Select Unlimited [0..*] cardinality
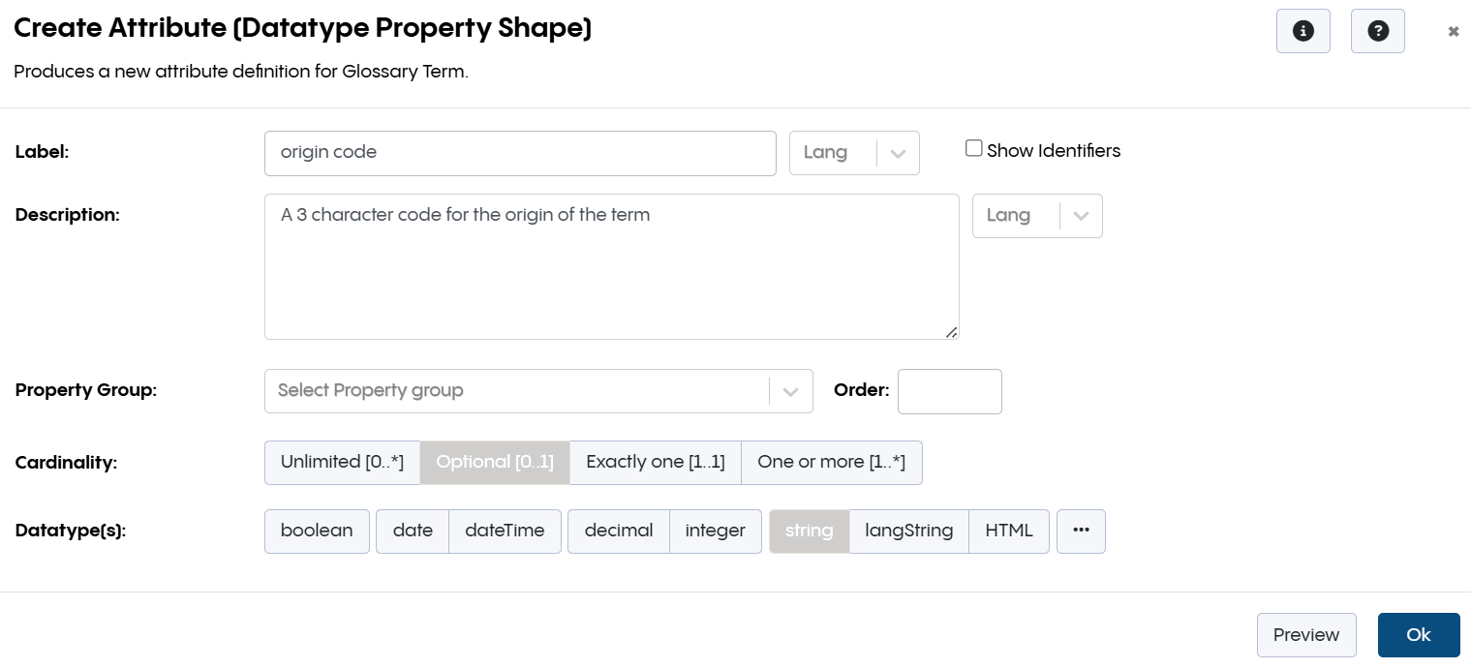Image resolution: width=1471 pixels, height=669 pixels. pyautogui.click(x=342, y=462)
